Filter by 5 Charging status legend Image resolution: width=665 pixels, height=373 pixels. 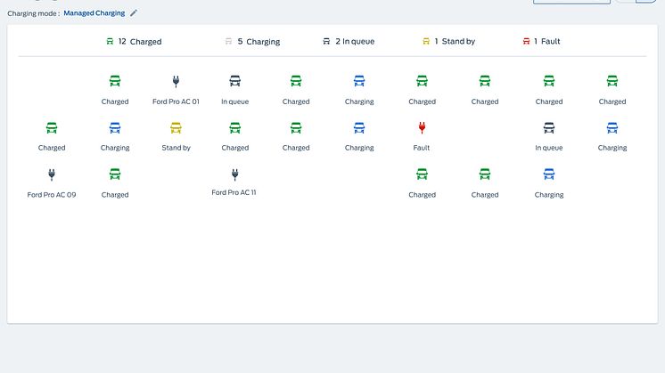(252, 41)
